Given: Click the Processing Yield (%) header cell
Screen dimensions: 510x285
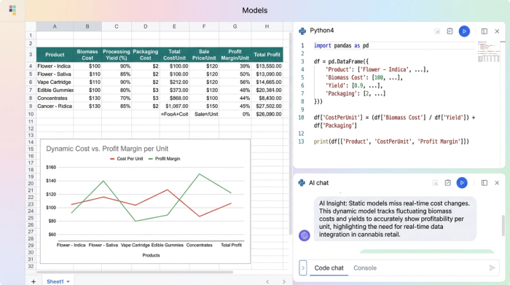Looking at the screenshot, I should click(x=116, y=55).
